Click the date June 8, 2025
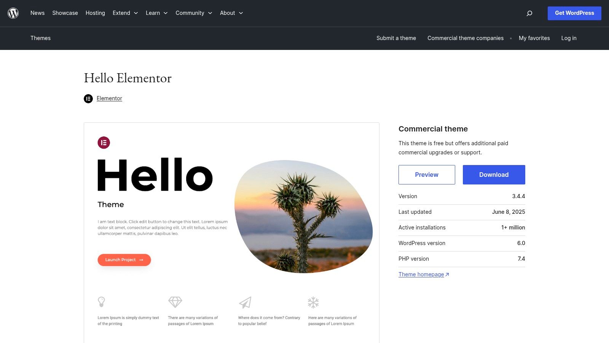Viewport: 609px width, 343px height. (509, 212)
